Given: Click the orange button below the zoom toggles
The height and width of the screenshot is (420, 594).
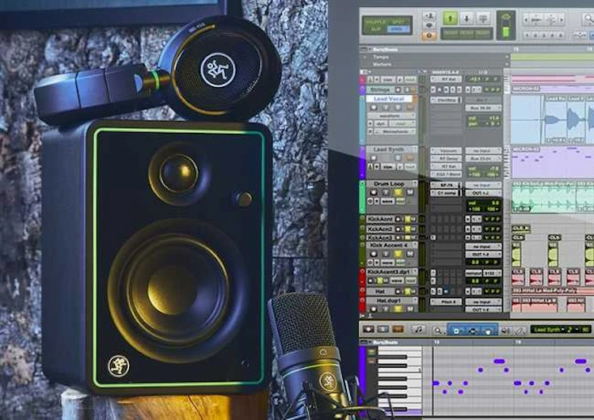Looking at the screenshot, I should click(x=430, y=34).
